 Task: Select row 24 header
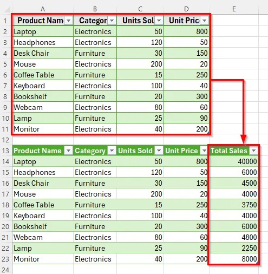(x=5, y=270)
